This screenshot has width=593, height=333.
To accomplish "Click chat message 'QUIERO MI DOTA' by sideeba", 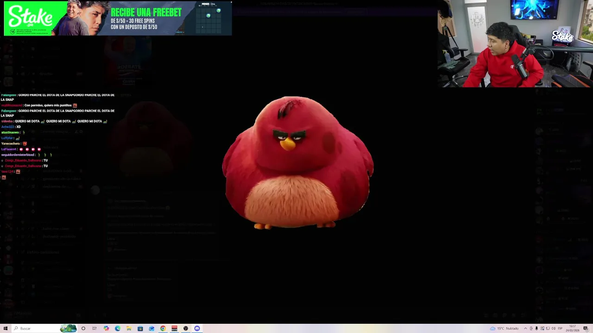I will pyautogui.click(x=54, y=121).
